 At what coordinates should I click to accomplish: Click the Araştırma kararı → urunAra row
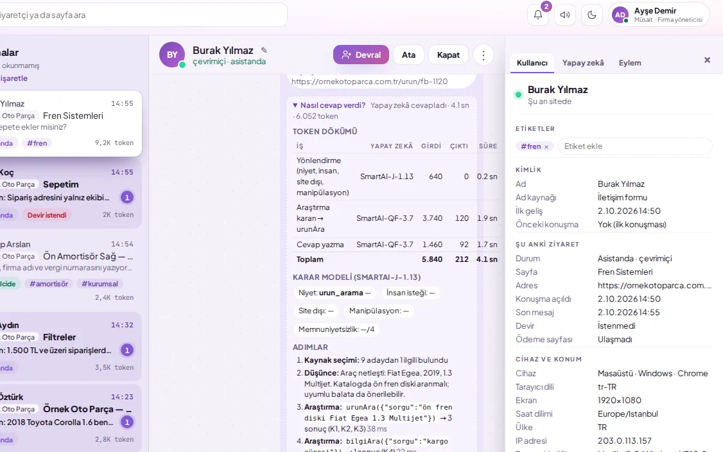tap(397, 218)
